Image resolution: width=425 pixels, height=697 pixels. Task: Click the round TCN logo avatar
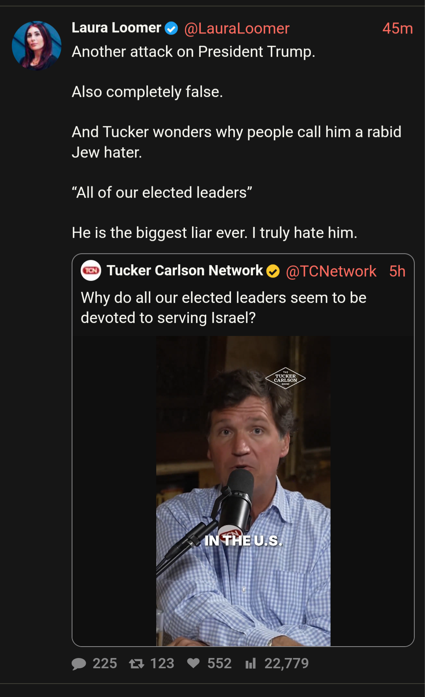tap(91, 271)
